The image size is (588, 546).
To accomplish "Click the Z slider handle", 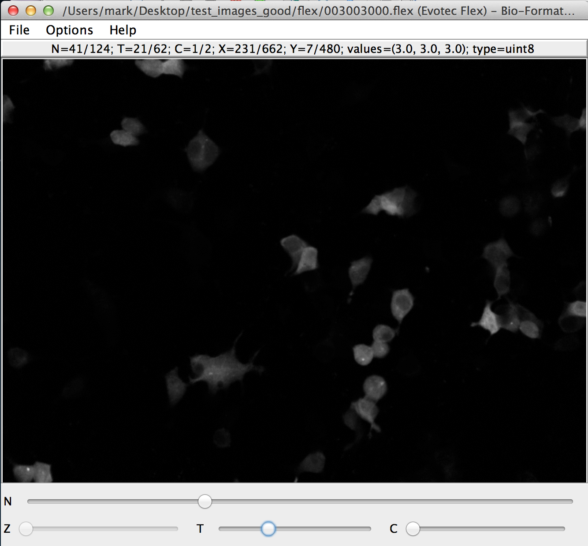I will click(26, 528).
